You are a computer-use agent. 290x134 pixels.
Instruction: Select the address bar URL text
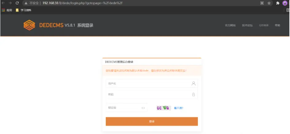83,3
